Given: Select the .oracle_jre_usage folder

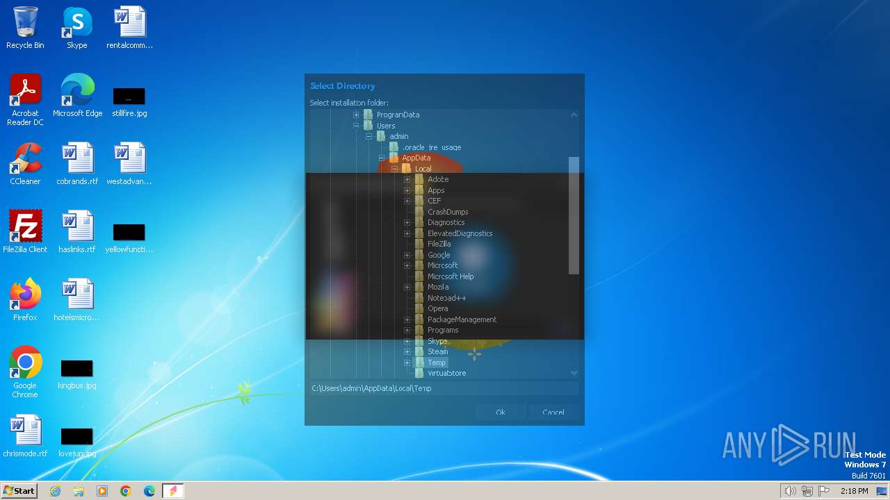Looking at the screenshot, I should [431, 147].
